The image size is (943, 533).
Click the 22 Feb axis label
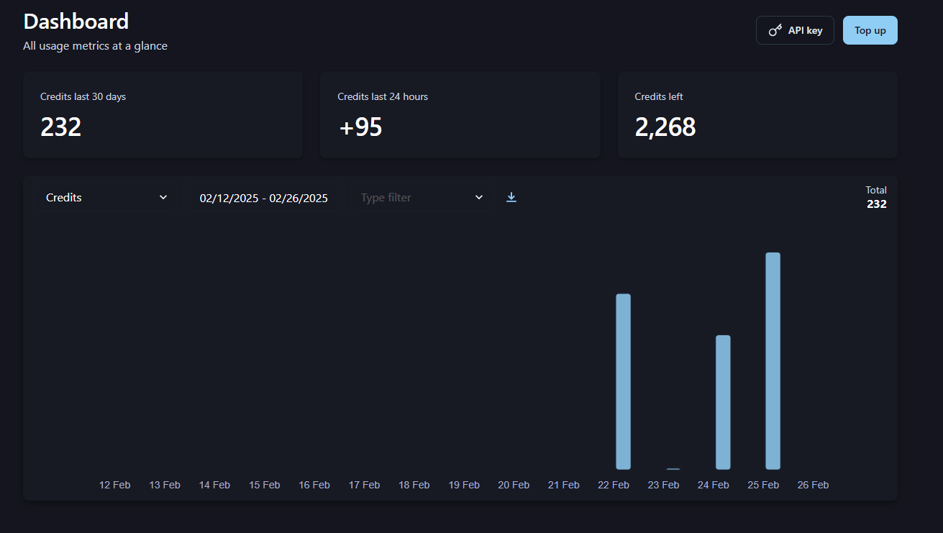tap(614, 485)
